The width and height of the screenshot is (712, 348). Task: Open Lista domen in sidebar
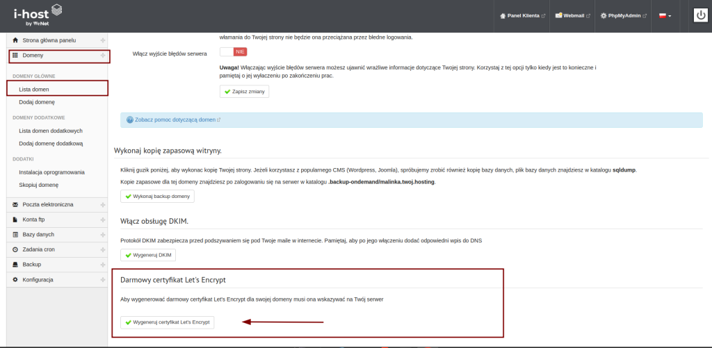click(x=34, y=89)
